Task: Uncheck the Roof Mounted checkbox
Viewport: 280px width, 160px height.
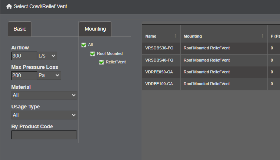Action: coord(93,54)
